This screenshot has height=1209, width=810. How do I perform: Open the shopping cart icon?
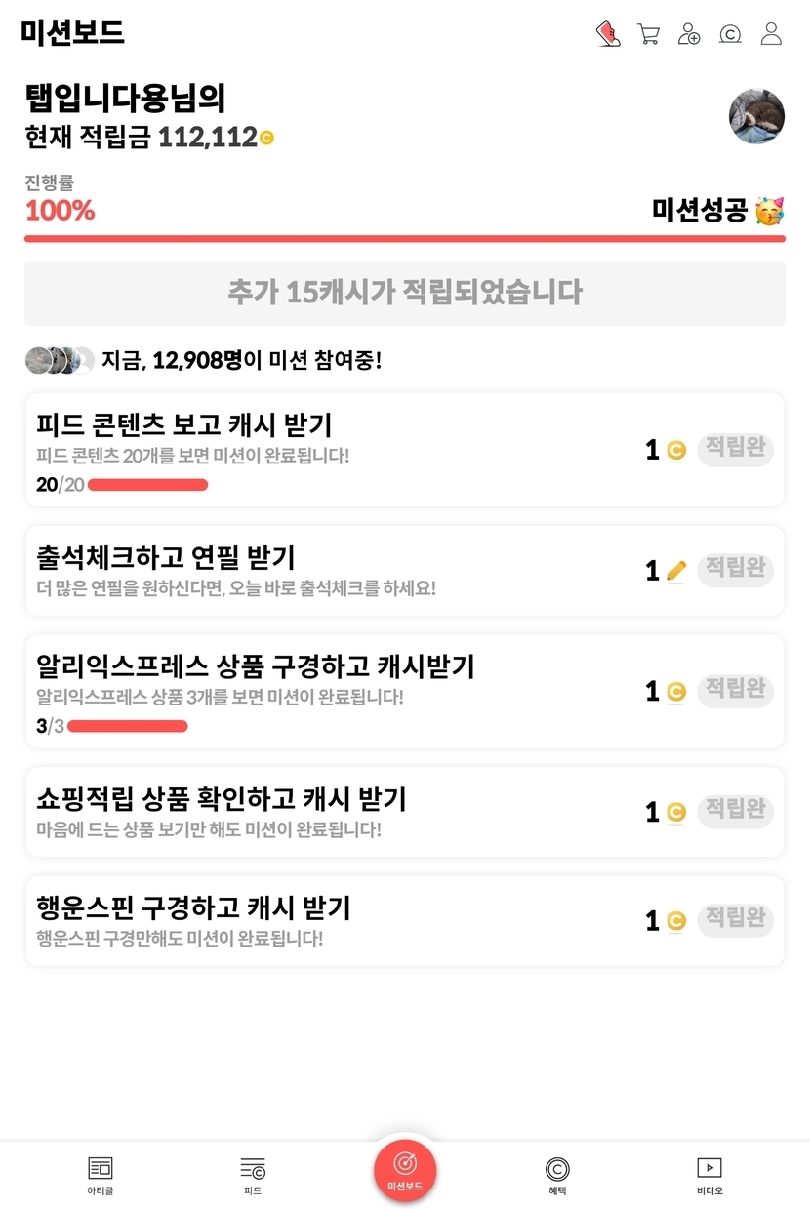point(648,34)
